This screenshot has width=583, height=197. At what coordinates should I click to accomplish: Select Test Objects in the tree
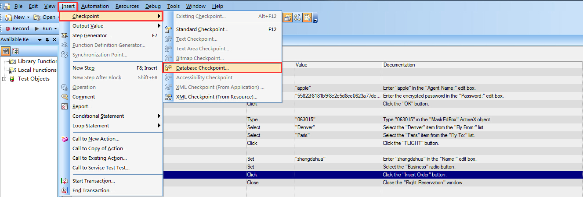33,79
